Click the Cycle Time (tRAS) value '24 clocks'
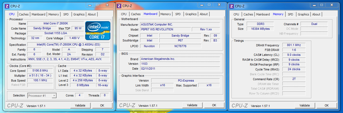This screenshot has width=343, height=113. pos(294,69)
